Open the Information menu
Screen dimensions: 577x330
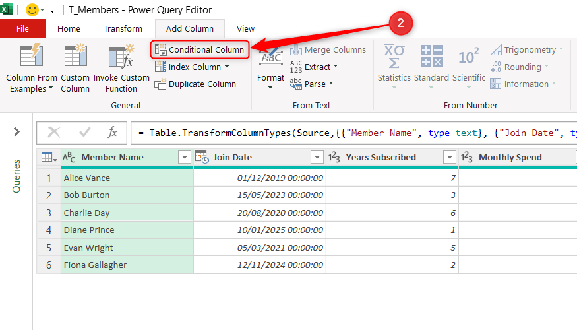pyautogui.click(x=523, y=84)
